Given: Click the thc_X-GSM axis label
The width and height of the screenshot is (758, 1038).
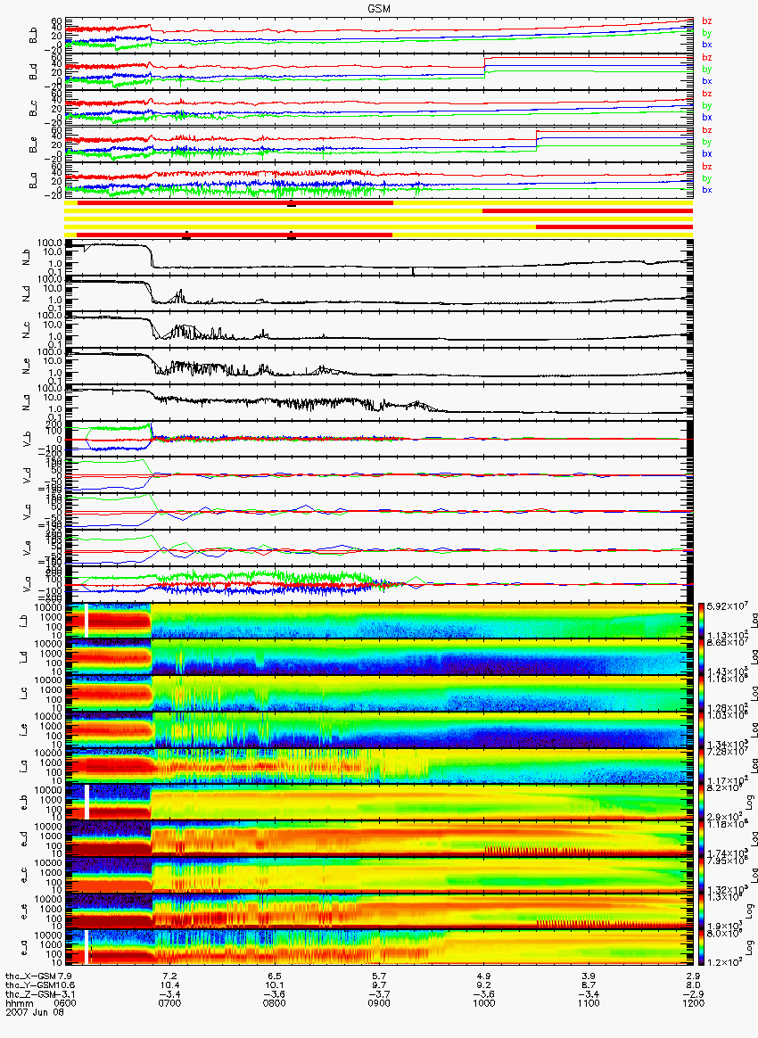Looking at the screenshot, I should pos(30,976).
